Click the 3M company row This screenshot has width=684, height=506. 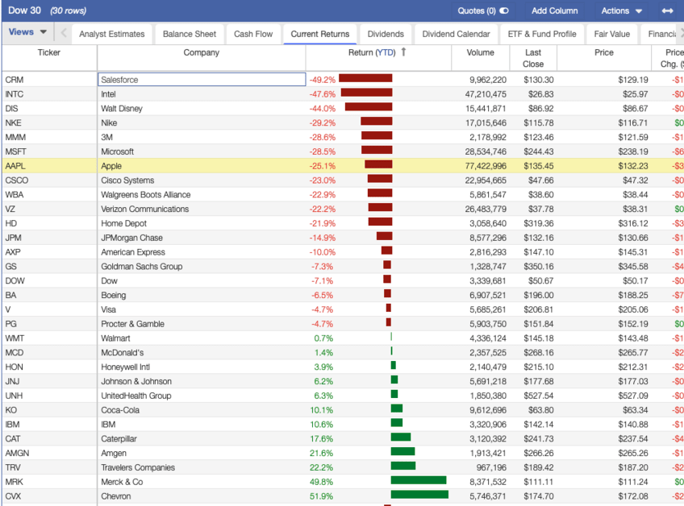(x=202, y=137)
